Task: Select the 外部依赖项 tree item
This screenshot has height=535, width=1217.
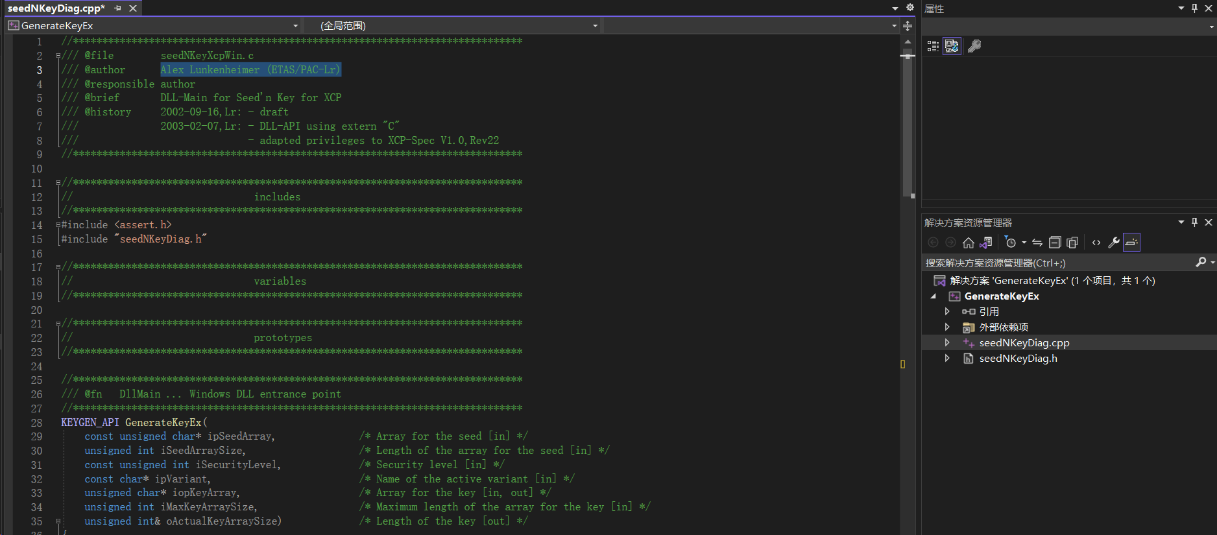Action: coord(1004,327)
